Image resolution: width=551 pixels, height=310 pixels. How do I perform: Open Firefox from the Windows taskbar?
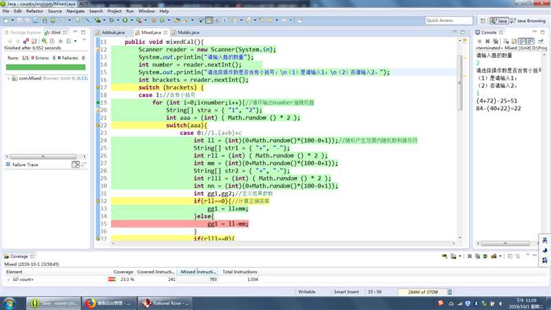coord(109,303)
